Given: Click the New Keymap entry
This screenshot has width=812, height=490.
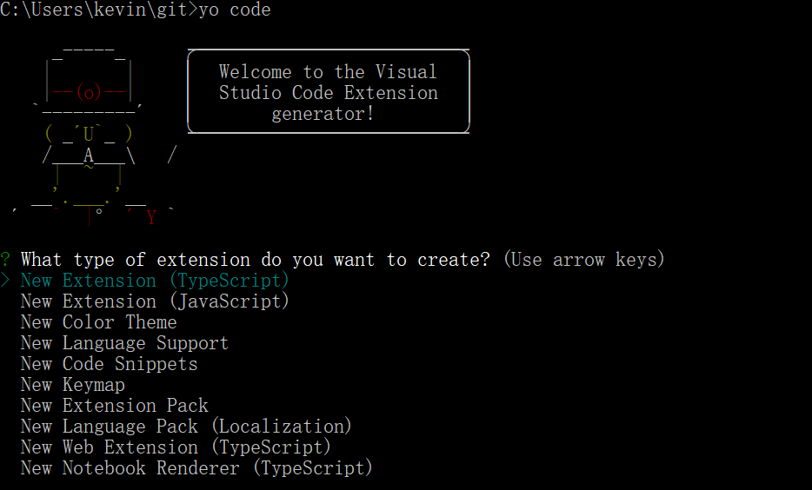Looking at the screenshot, I should coord(72,385).
